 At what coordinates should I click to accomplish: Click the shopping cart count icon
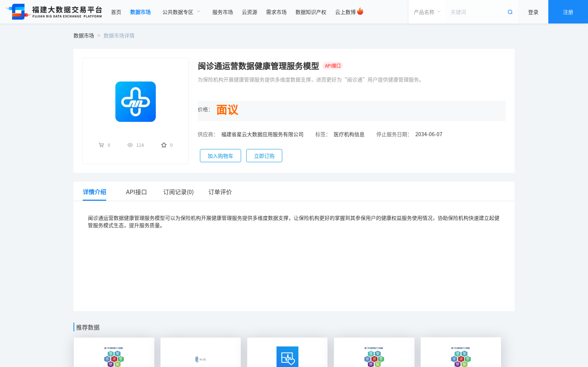101,145
